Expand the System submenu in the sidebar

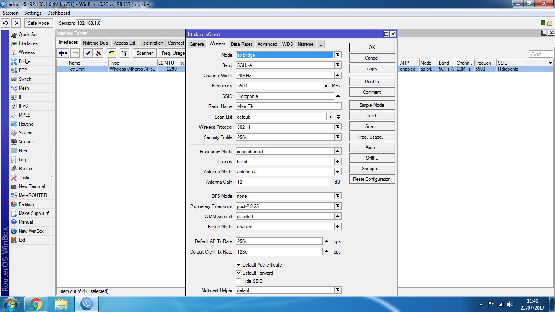coord(50,132)
